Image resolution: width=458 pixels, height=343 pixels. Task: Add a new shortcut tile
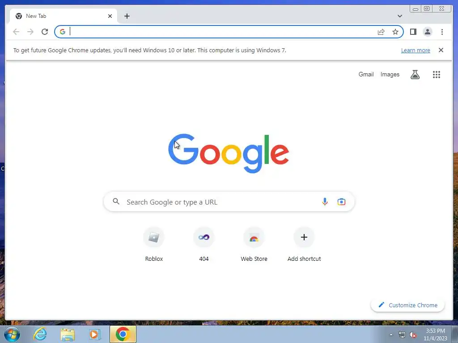pyautogui.click(x=304, y=245)
